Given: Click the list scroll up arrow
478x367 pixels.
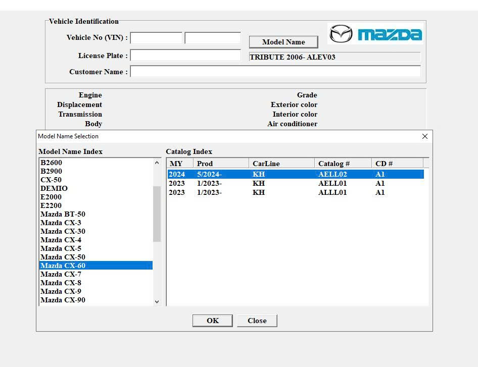Looking at the screenshot, I should click(157, 163).
